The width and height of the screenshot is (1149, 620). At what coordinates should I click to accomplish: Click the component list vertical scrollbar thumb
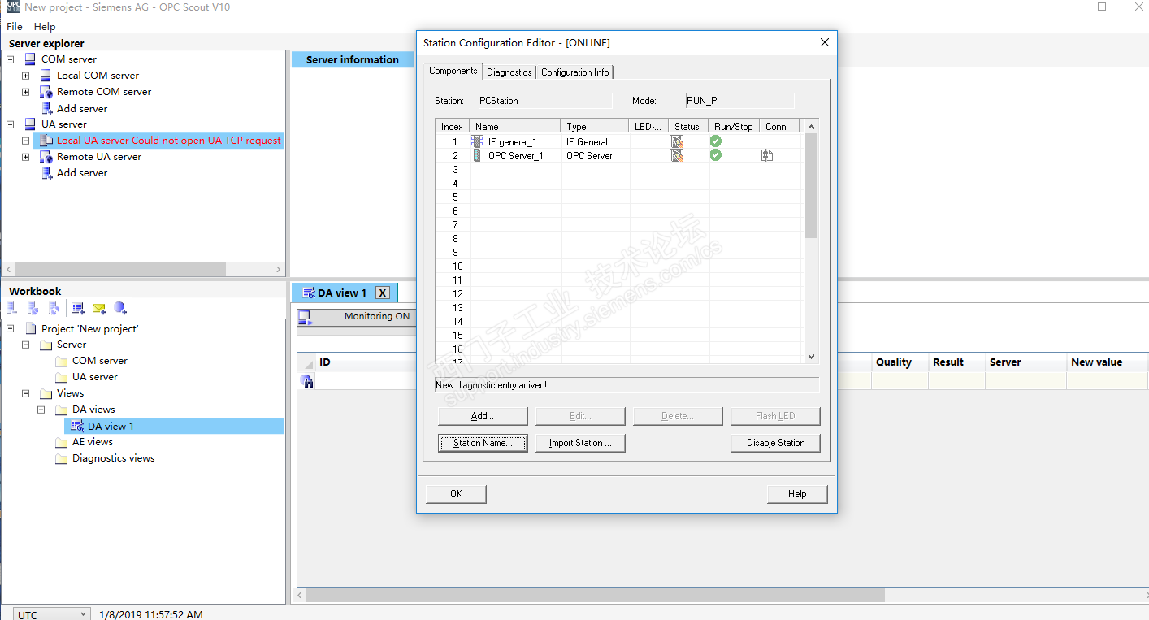pos(811,185)
